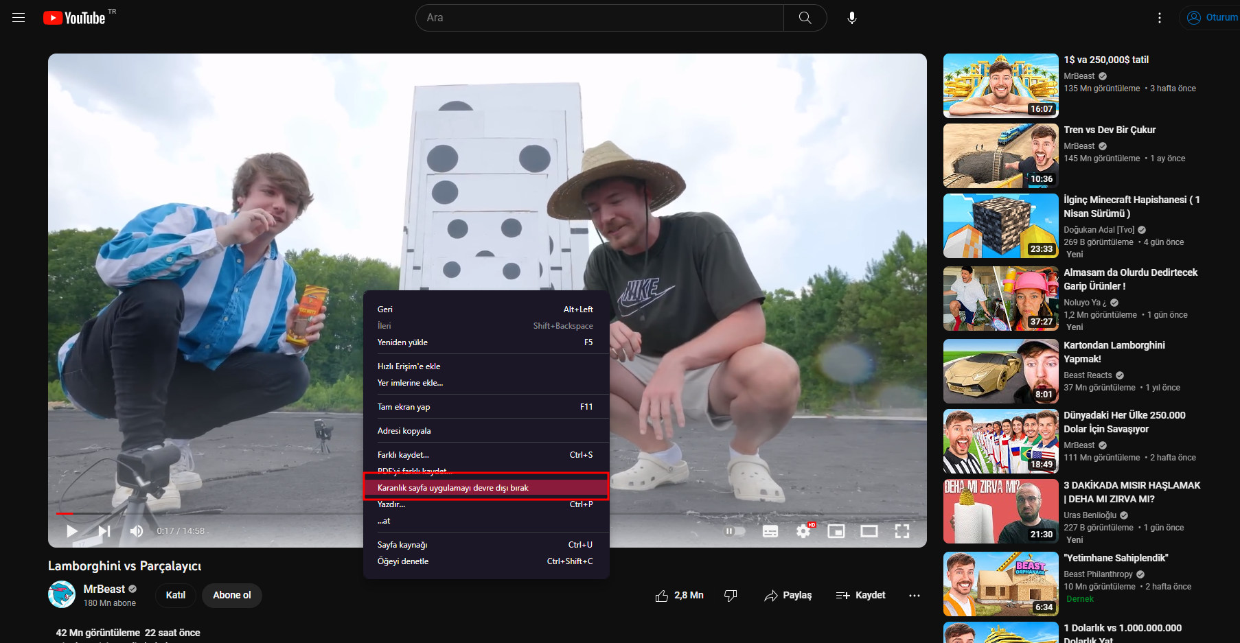
Task: Open the MrBeast channel avatar
Action: tap(62, 595)
